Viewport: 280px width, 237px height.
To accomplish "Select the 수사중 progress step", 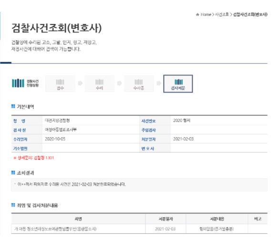I will point(139,84).
